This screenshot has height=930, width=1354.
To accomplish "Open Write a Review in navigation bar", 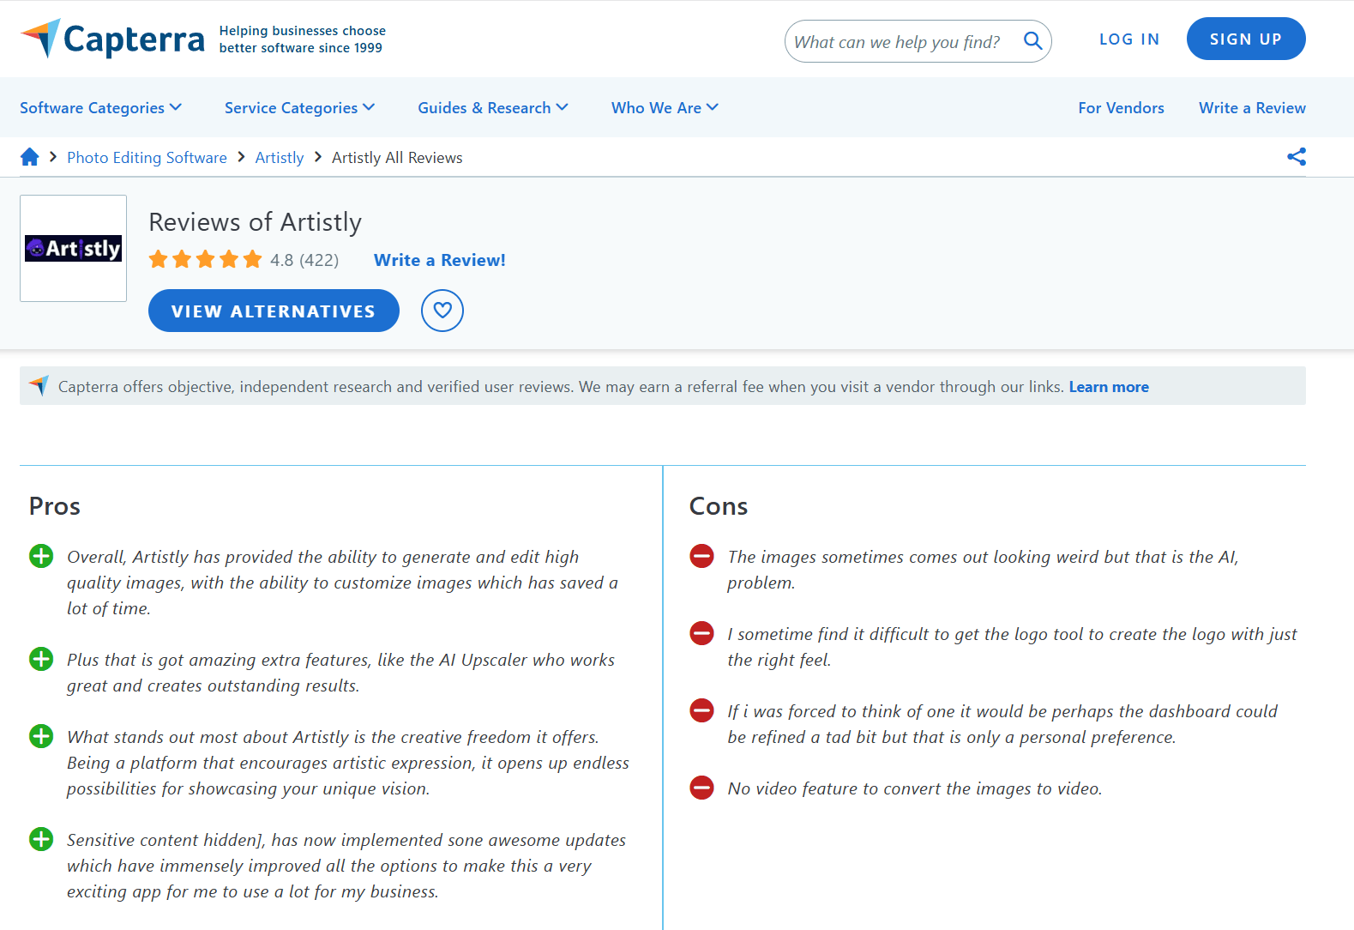I will 1252,108.
